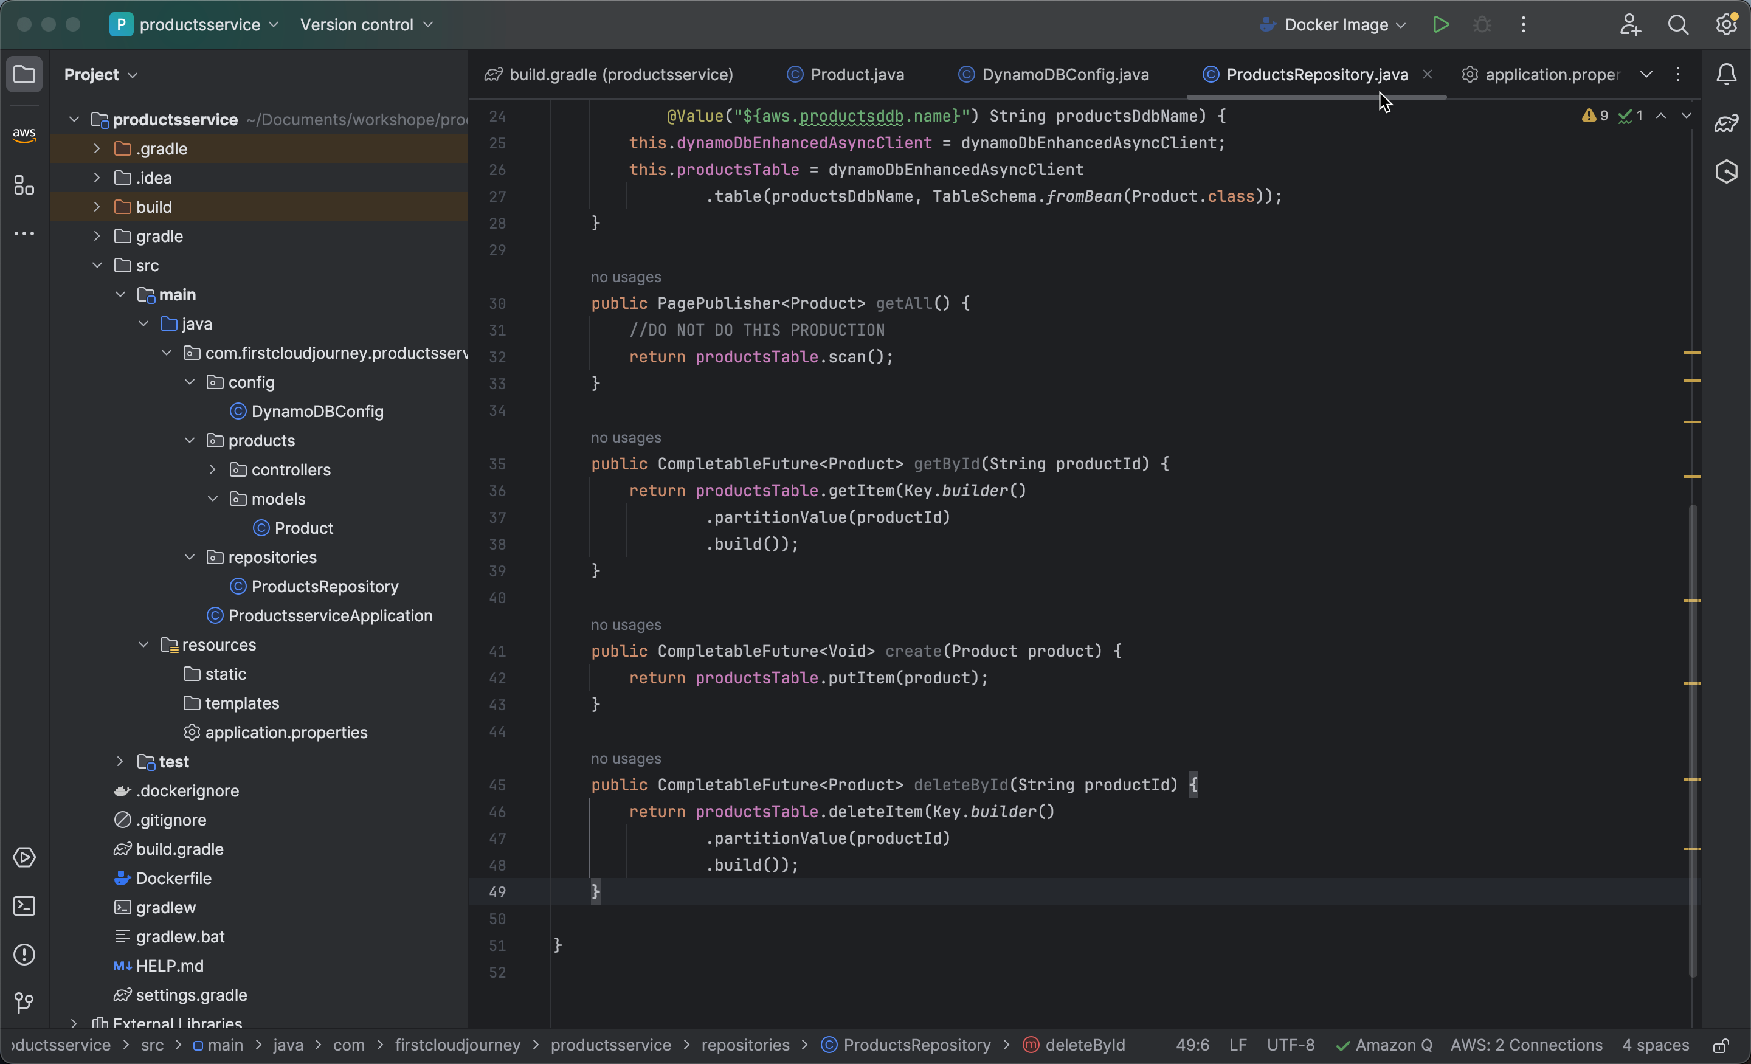
Task: Open the Git tool window icon
Action: tap(24, 1003)
